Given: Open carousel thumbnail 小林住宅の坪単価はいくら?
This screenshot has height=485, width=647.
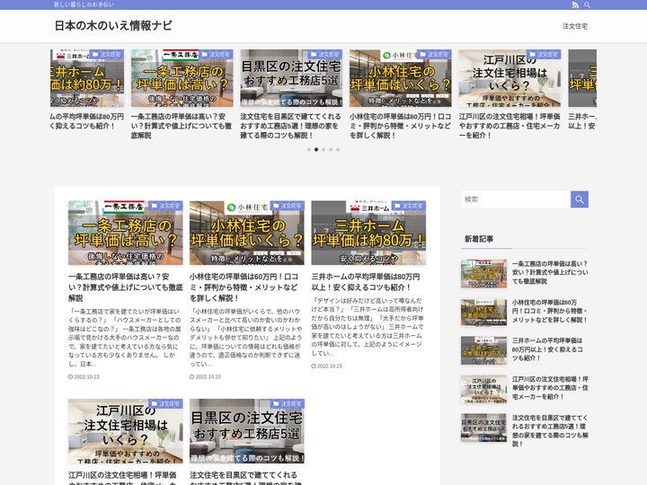Looking at the screenshot, I should [x=400, y=78].
